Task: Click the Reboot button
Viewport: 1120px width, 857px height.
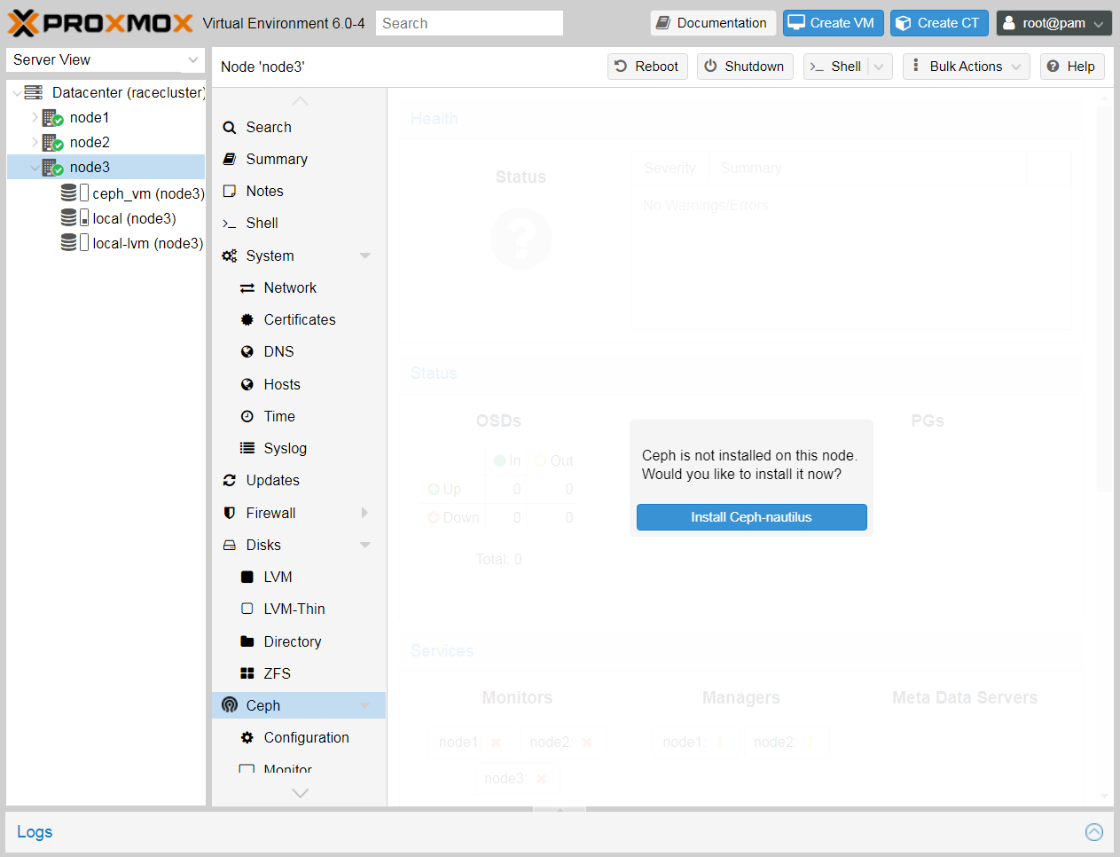Action: click(x=647, y=67)
